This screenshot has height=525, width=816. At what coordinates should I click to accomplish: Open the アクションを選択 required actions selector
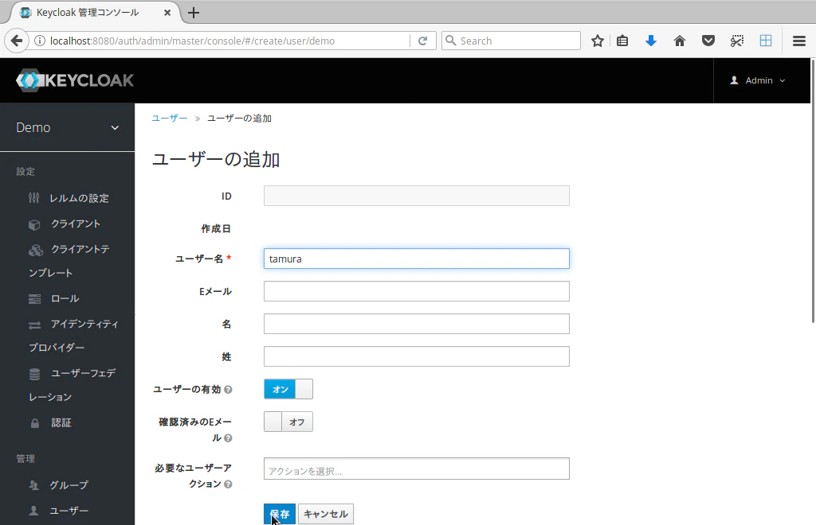416,469
